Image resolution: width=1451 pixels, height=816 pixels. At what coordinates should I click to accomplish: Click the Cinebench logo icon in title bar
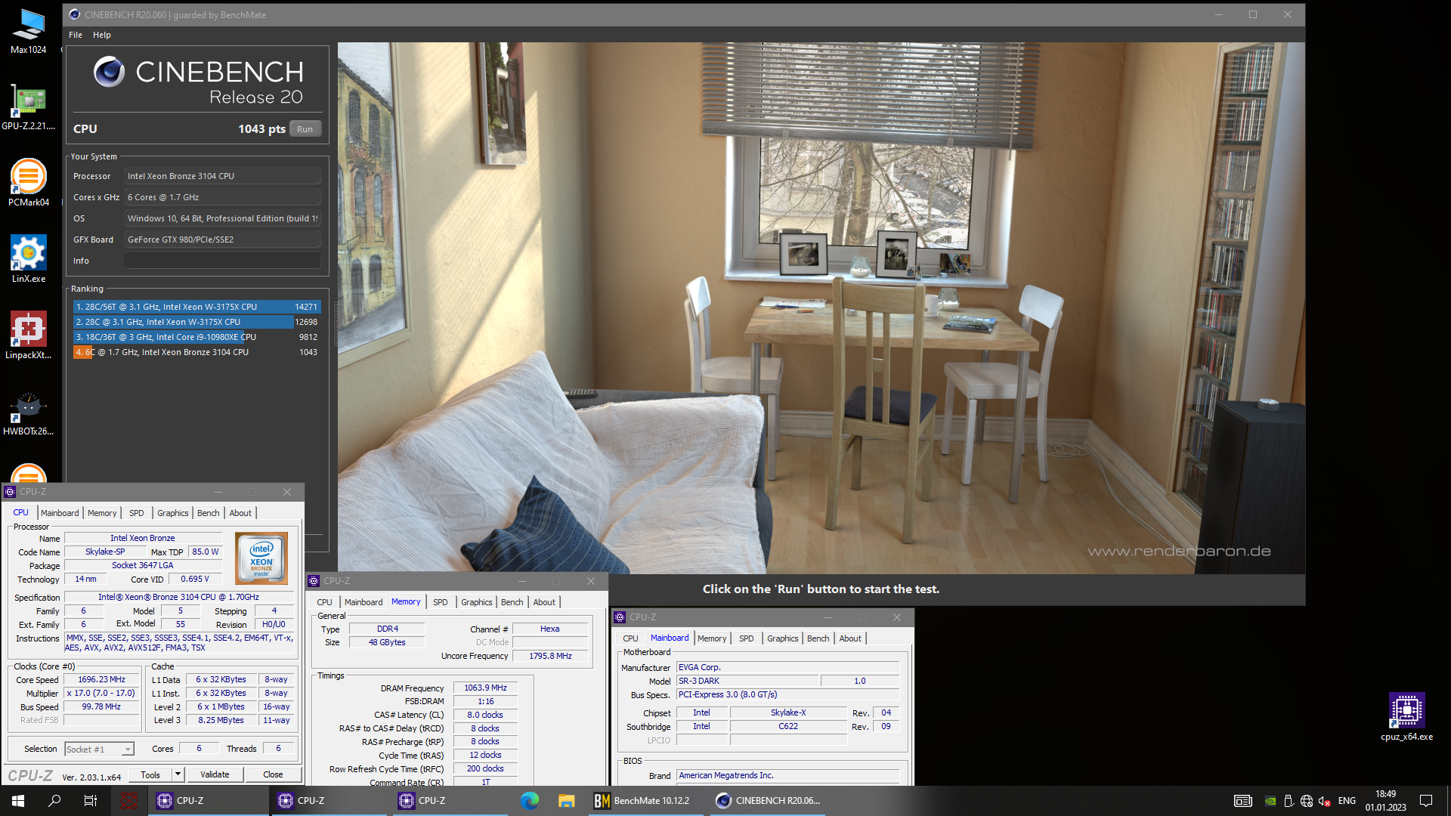[x=75, y=14]
